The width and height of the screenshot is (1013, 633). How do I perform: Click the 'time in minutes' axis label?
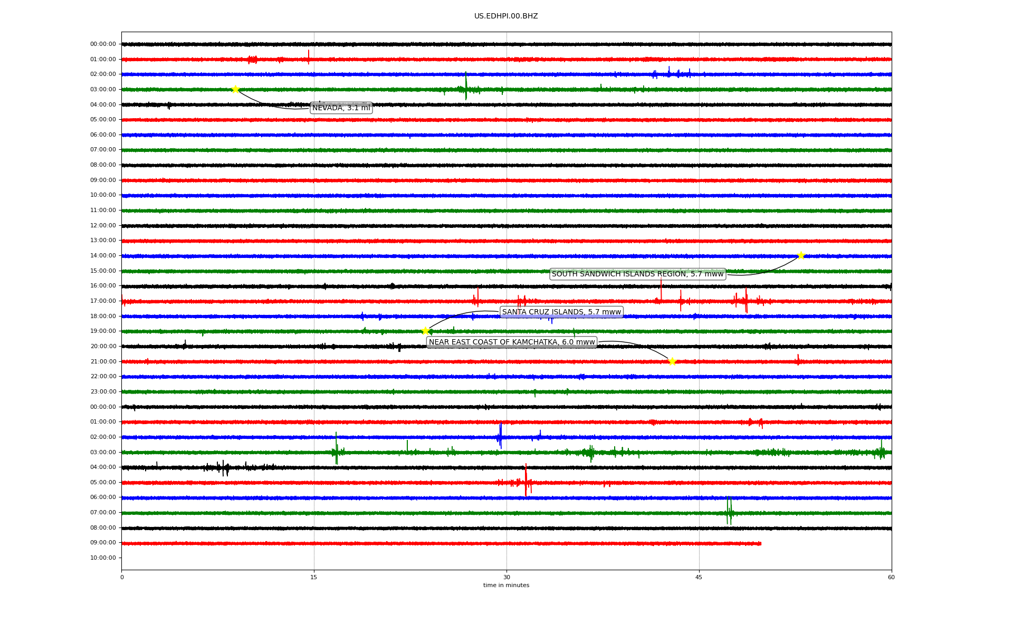pos(506,586)
